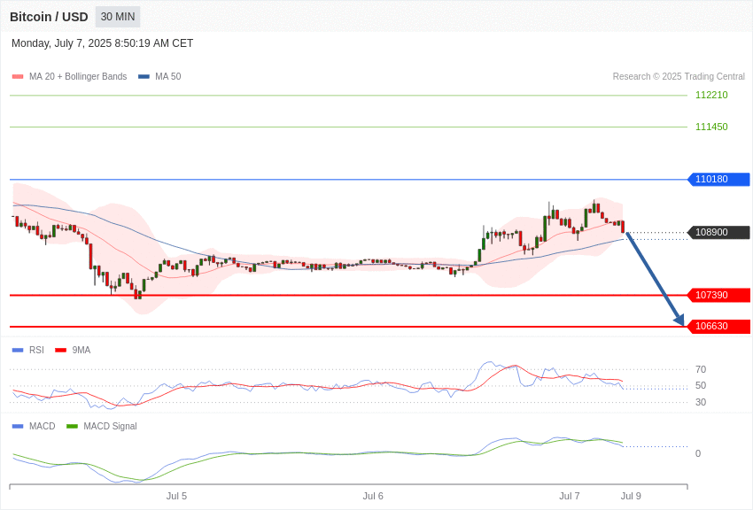Viewport: 753px width, 510px height.
Task: Click the 111450 resistance level label
Action: click(x=711, y=127)
